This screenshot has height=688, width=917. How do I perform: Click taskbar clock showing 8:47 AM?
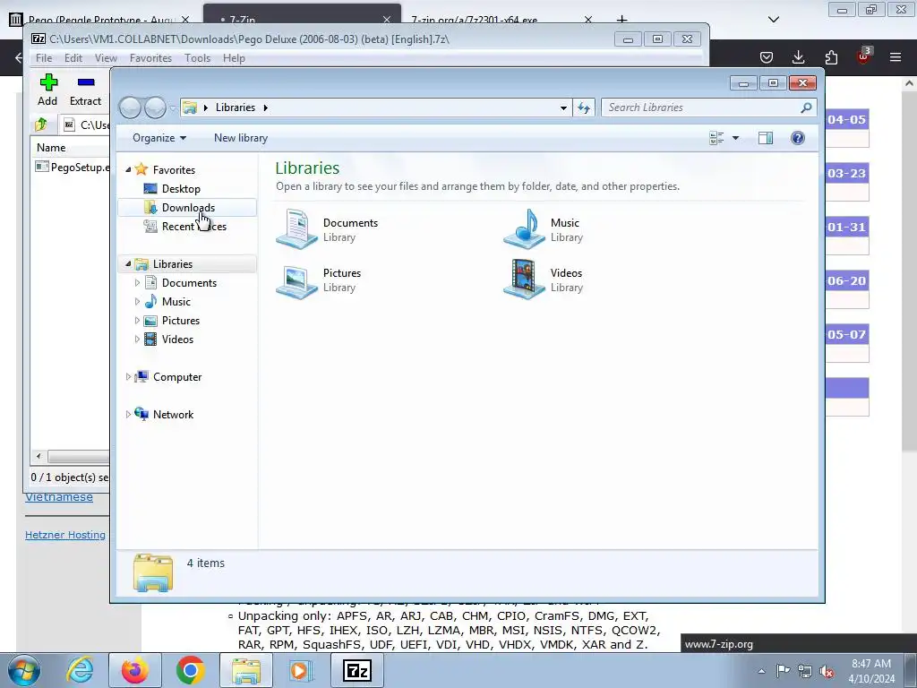871,671
